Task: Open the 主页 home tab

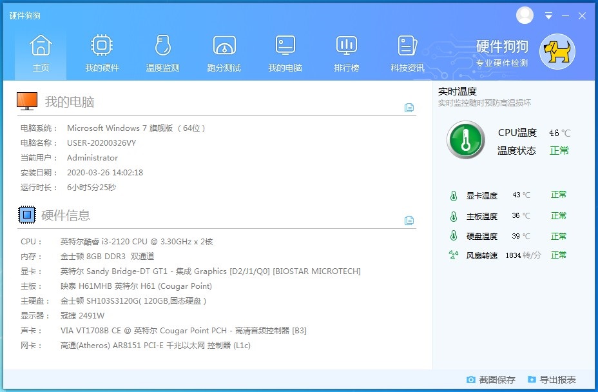Action: pos(41,53)
